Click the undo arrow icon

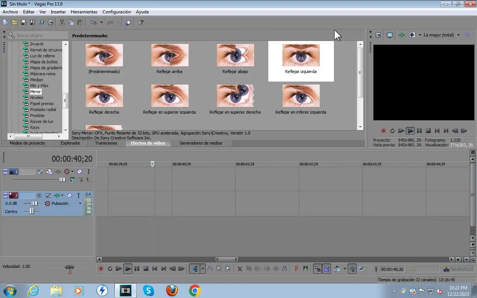(x=94, y=22)
